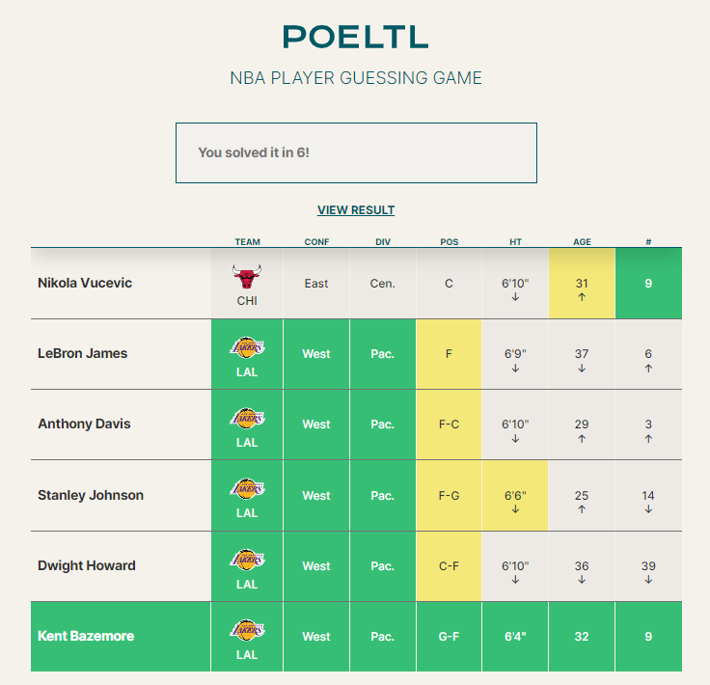Click the POELTL title logo

(355, 37)
